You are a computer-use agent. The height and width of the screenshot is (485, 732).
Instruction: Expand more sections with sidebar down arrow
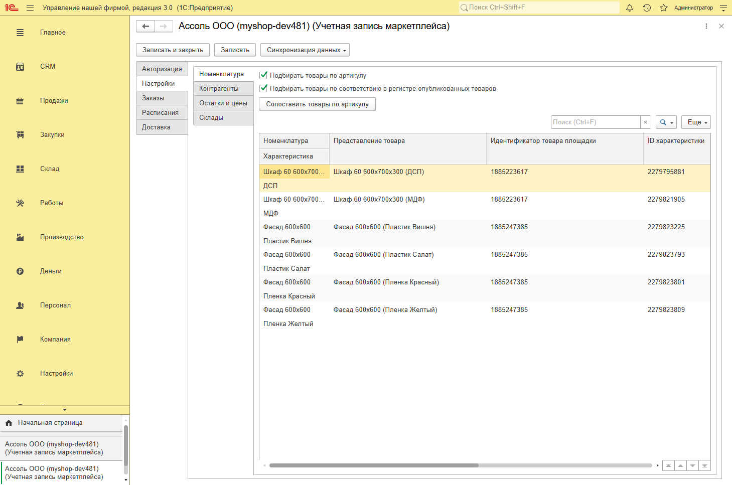65,410
